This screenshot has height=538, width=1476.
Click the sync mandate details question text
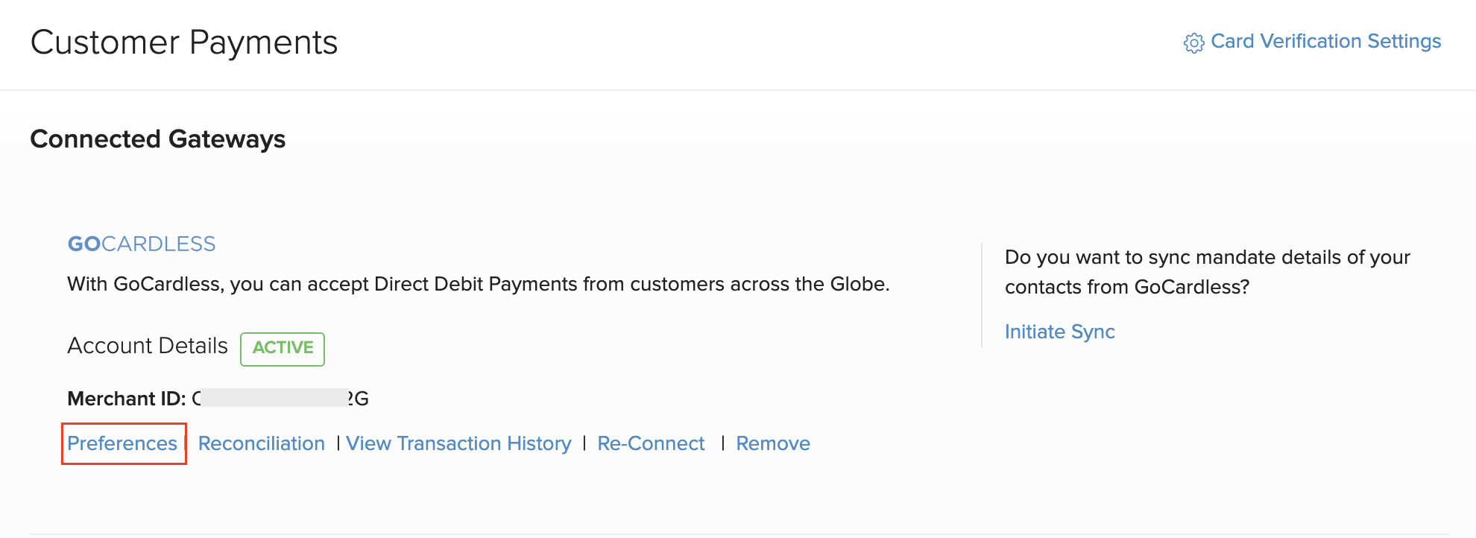[1207, 272]
